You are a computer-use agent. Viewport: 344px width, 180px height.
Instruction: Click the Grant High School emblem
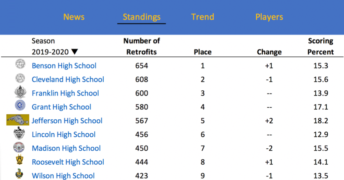pos(20,106)
